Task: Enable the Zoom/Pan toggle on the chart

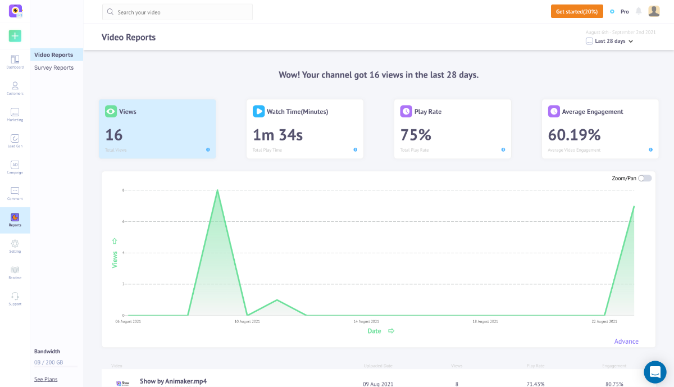Action: click(x=645, y=177)
